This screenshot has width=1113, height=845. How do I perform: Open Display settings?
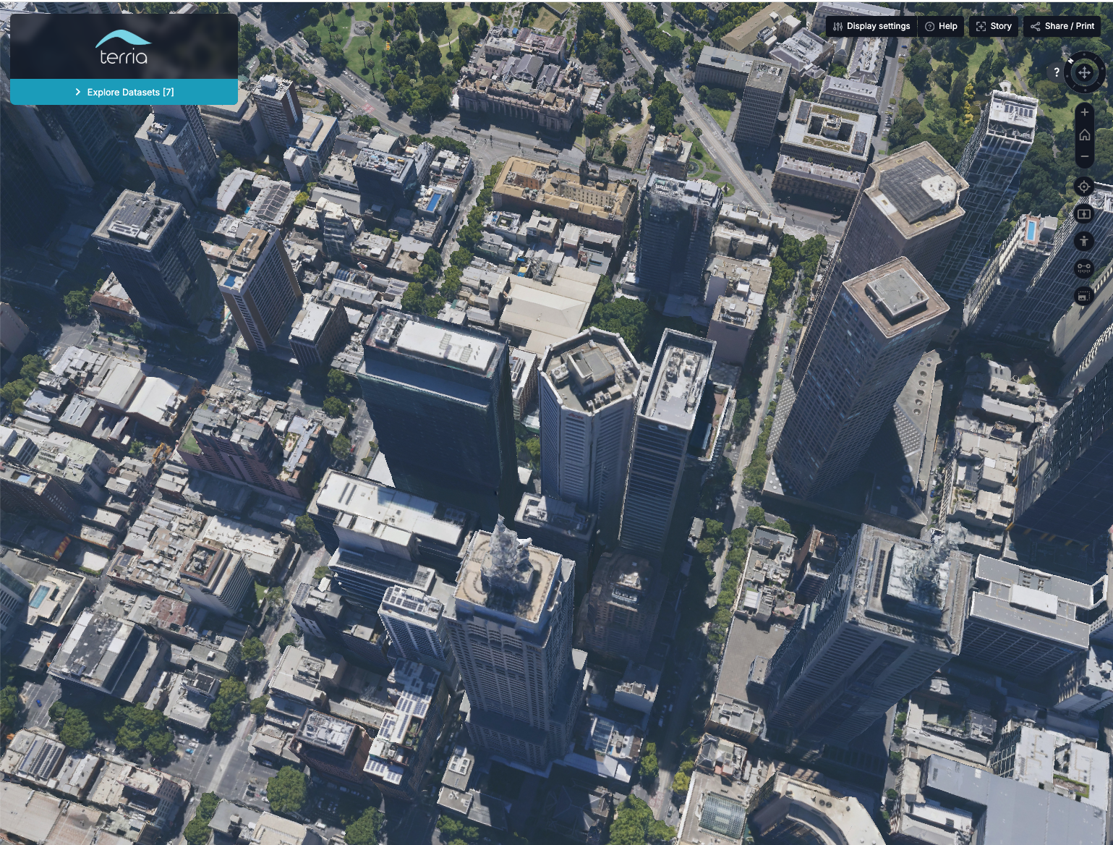pyautogui.click(x=871, y=26)
